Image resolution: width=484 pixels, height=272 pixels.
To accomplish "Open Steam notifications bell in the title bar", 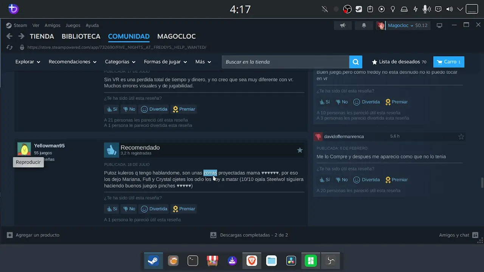I will tap(364, 25).
